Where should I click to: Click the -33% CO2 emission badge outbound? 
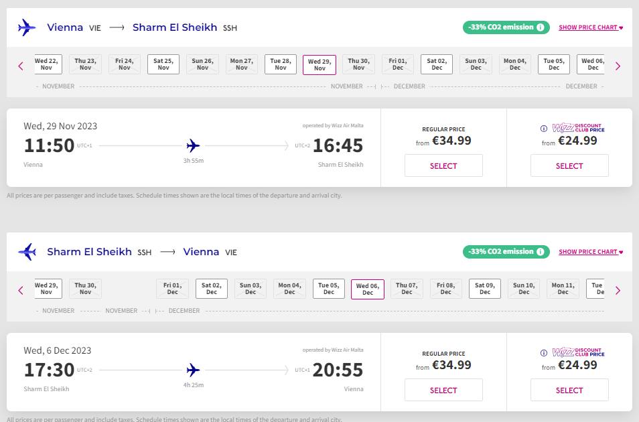pyautogui.click(x=501, y=27)
